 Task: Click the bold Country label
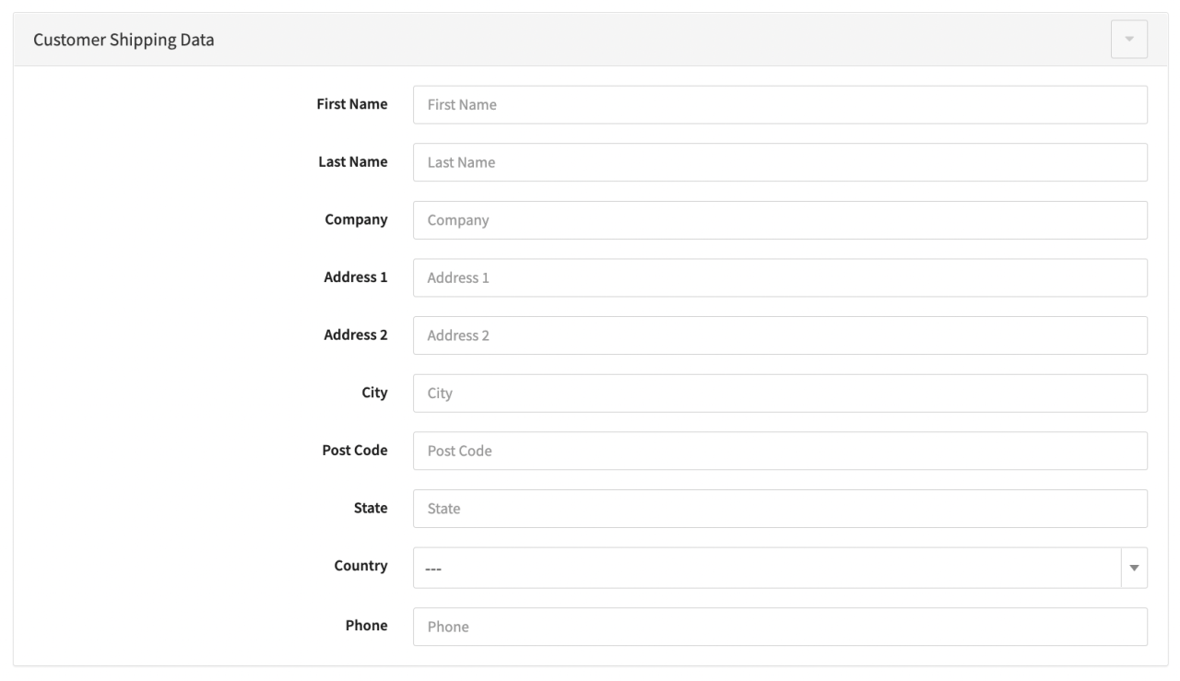pos(360,566)
